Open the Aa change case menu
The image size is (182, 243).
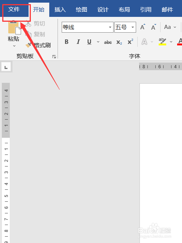point(170,27)
